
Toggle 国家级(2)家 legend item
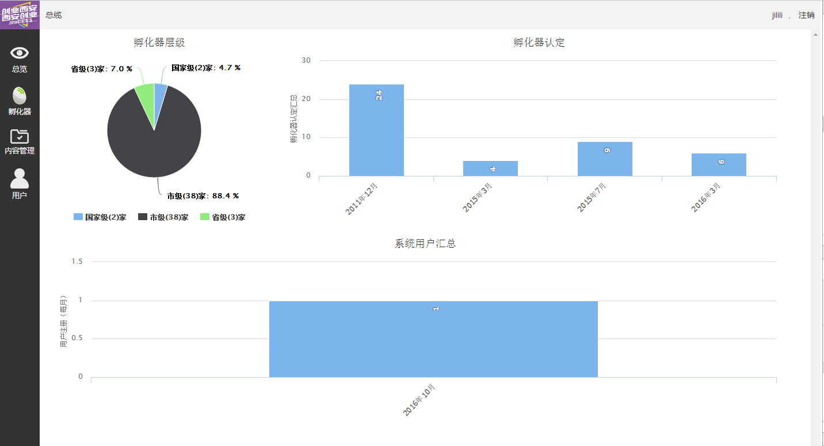(x=100, y=217)
